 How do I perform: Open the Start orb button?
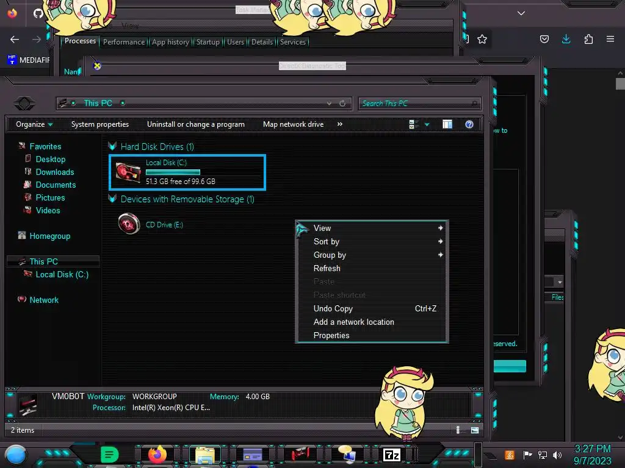(x=15, y=456)
